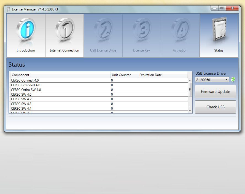
Task: Select the CEREC Ortho SW 1.0 row
Action: click(99, 90)
